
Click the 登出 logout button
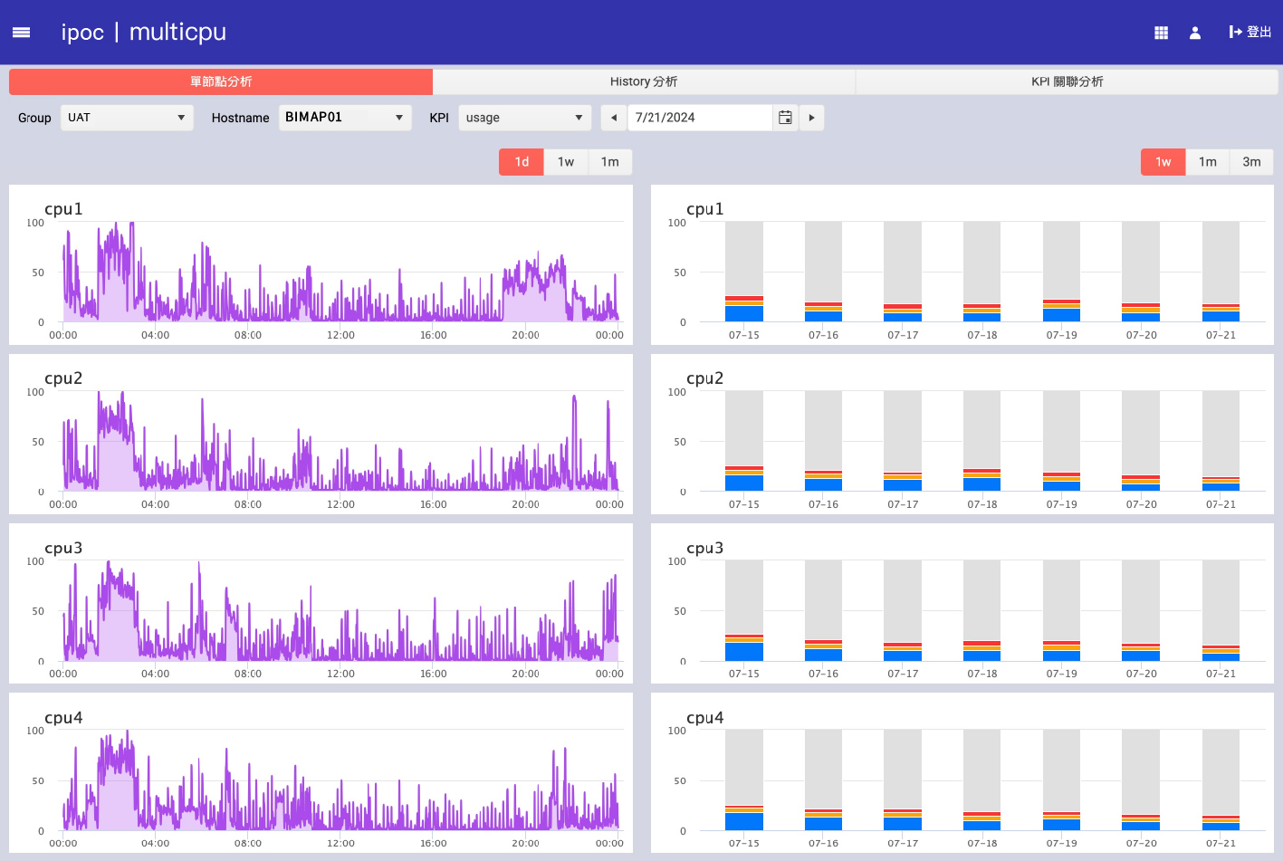coord(1250,33)
